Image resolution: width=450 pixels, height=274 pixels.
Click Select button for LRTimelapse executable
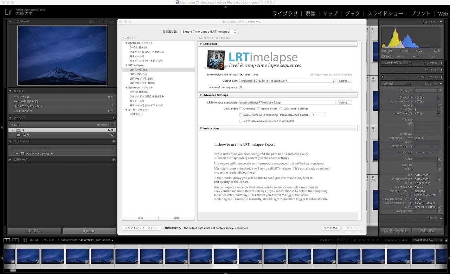(x=344, y=102)
